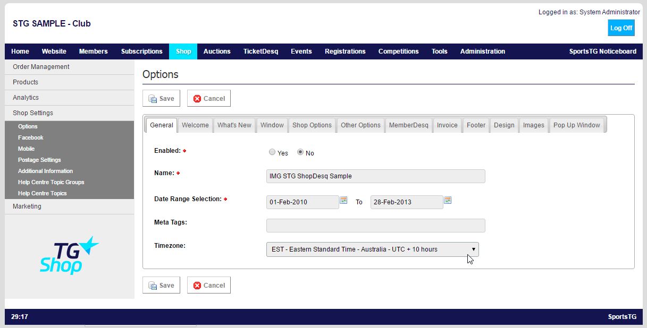Screen dimensions: 647x328
Task: Click the start date field 01-Feb-2010
Action: [x=303, y=202]
